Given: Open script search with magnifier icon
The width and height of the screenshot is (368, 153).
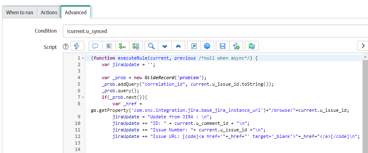Looking at the screenshot, I should tap(151, 46).
